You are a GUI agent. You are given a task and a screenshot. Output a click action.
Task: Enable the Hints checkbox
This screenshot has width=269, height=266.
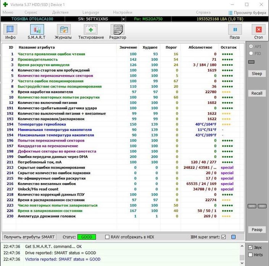[250, 255]
